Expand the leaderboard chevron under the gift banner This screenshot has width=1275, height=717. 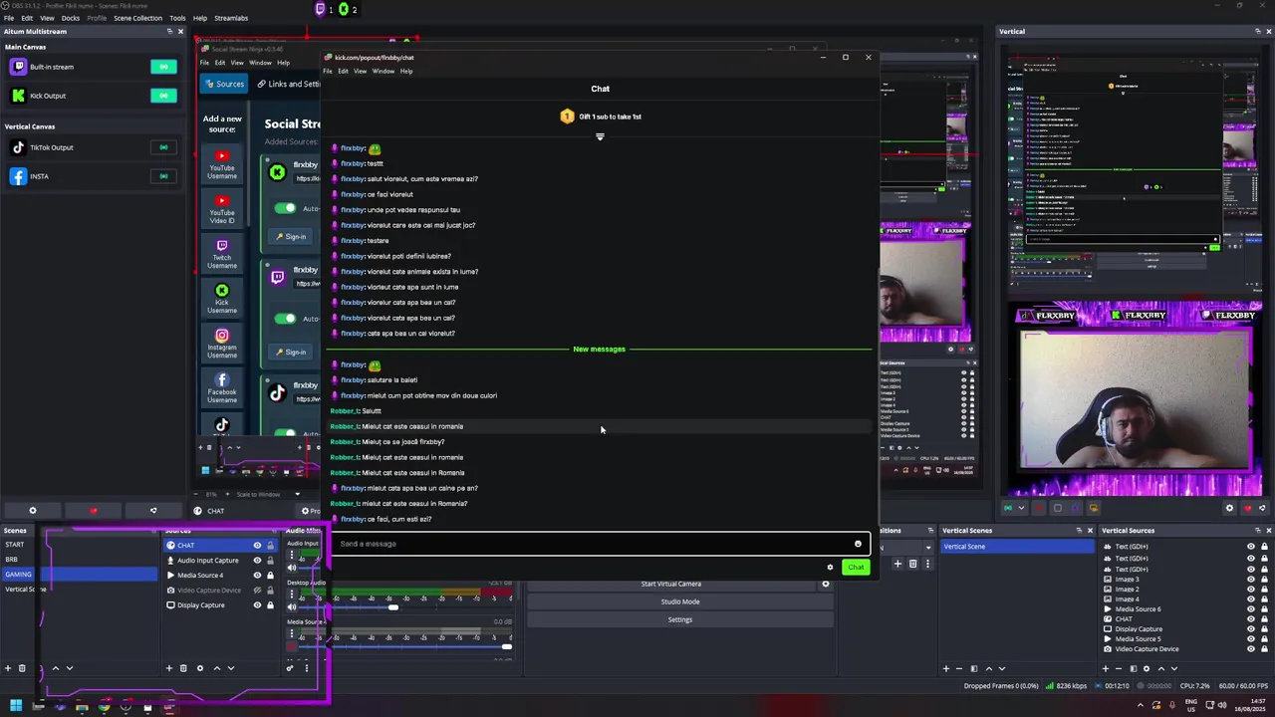tap(600, 136)
